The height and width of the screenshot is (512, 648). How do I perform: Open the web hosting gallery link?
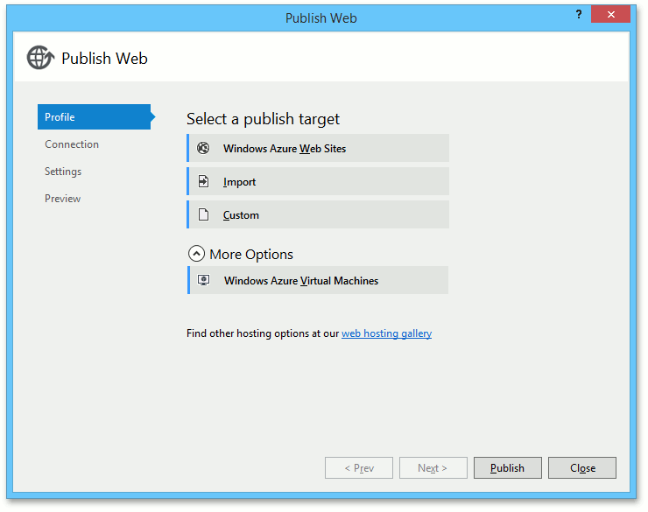(386, 333)
